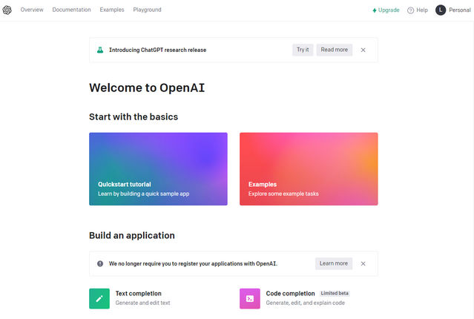This screenshot has height=319, width=474.
Task: Click the OpenAI logo icon
Action: point(7,10)
